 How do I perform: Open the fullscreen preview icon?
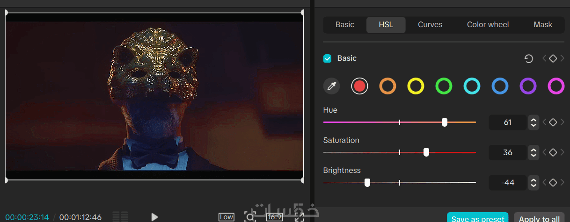(299, 217)
